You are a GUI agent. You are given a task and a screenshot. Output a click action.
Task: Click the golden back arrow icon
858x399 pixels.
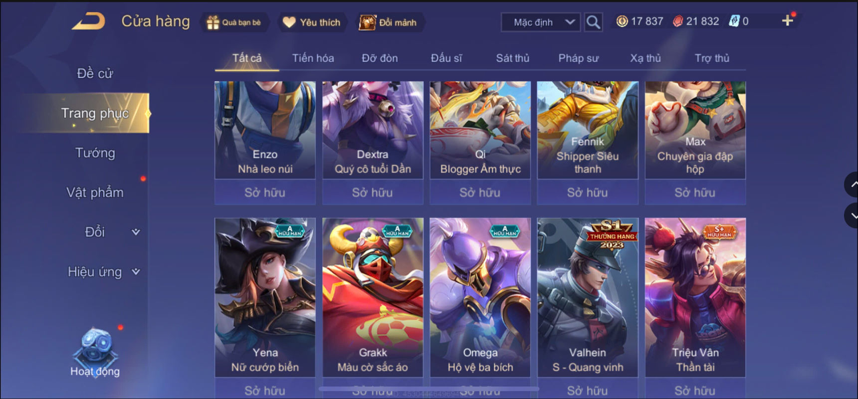tap(88, 21)
